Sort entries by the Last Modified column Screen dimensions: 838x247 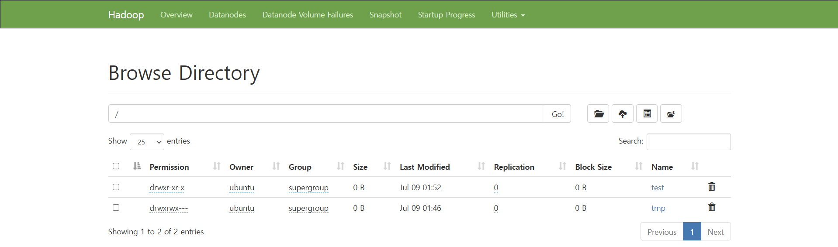[x=424, y=167]
